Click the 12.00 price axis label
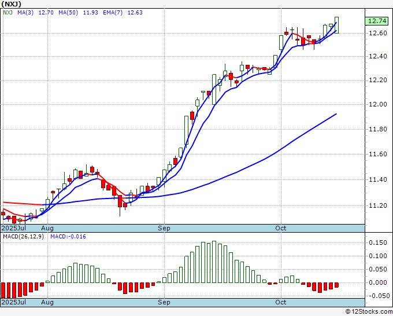The image size is (393, 316). [x=378, y=104]
